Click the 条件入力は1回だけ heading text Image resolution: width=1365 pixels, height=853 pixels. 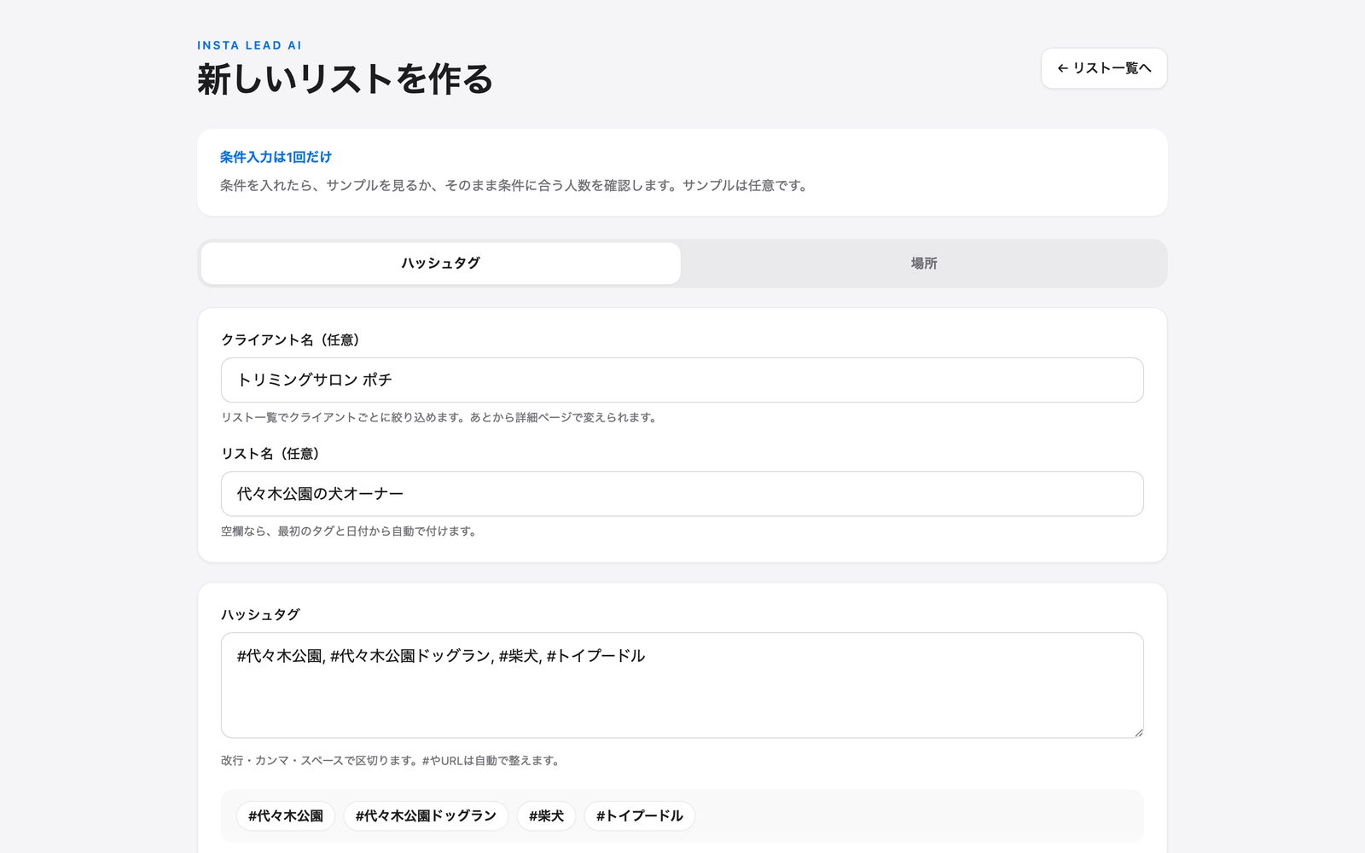276,157
